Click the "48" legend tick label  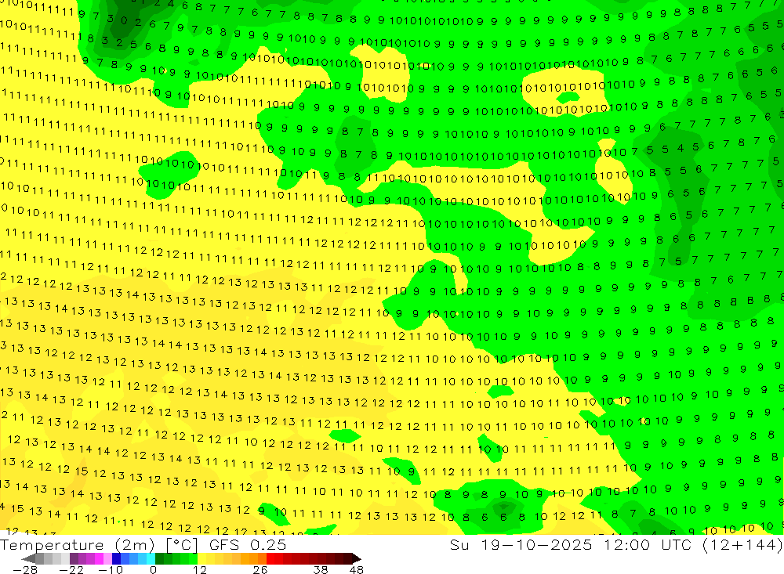(x=357, y=570)
